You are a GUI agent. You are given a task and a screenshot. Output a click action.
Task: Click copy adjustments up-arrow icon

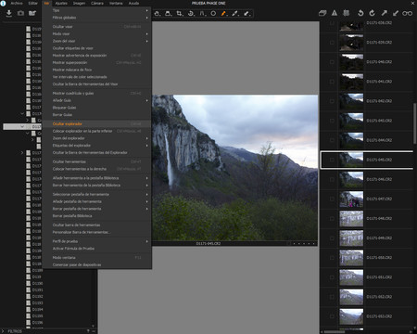tap(384, 13)
